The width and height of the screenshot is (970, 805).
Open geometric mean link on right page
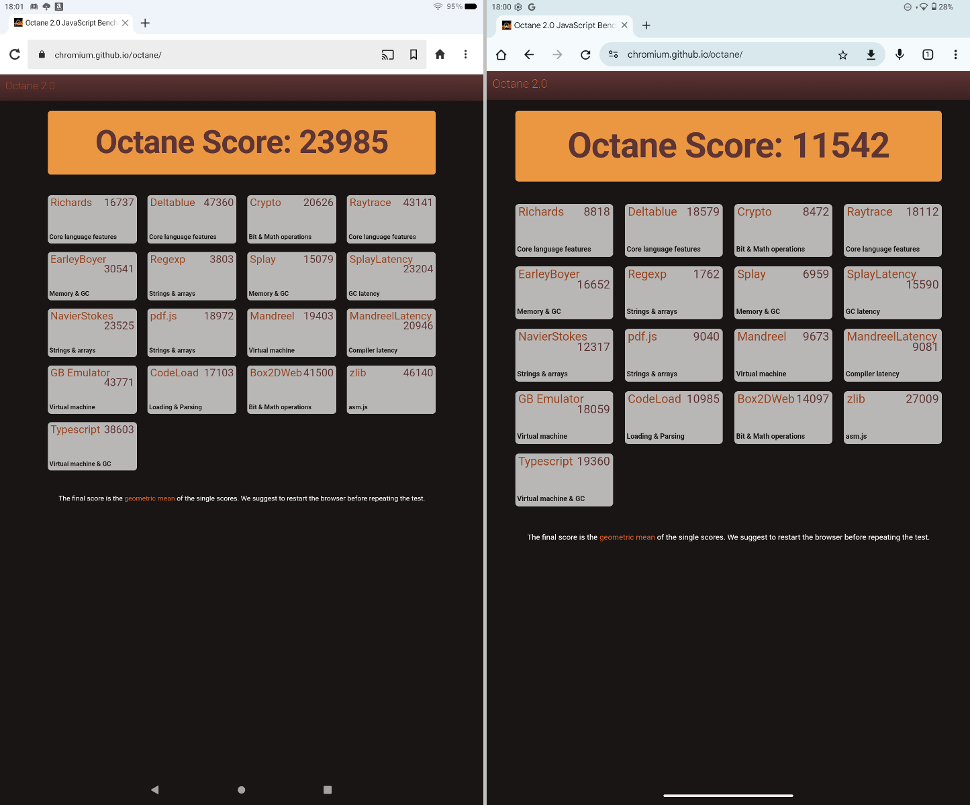click(627, 537)
